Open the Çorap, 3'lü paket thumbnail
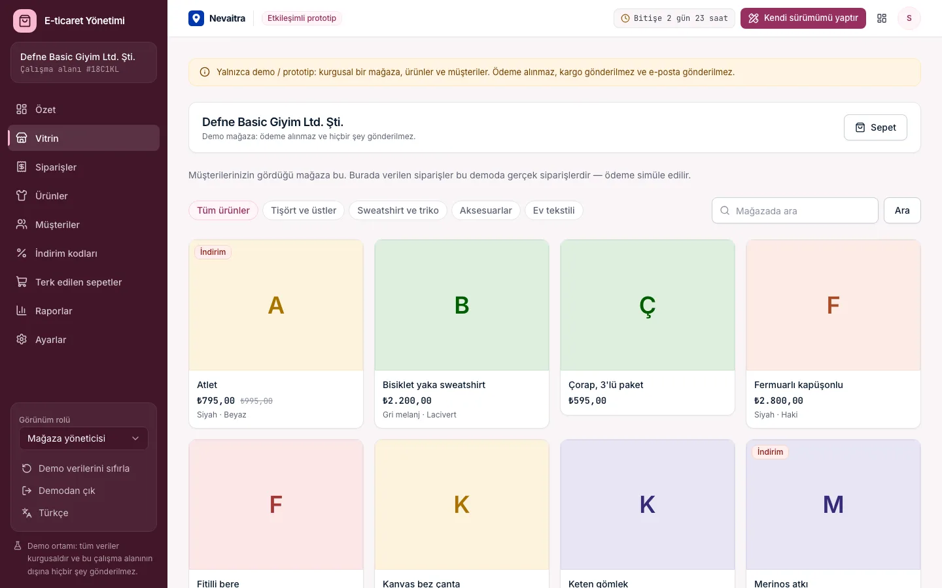 click(x=648, y=305)
